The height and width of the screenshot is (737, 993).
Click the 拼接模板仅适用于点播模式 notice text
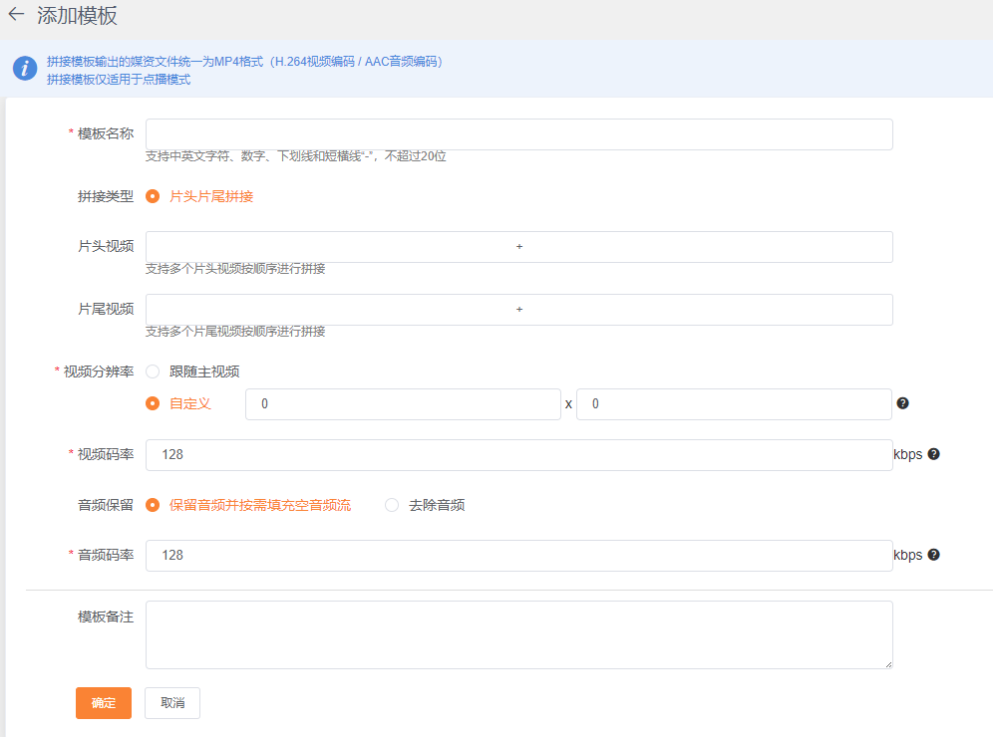119,79
